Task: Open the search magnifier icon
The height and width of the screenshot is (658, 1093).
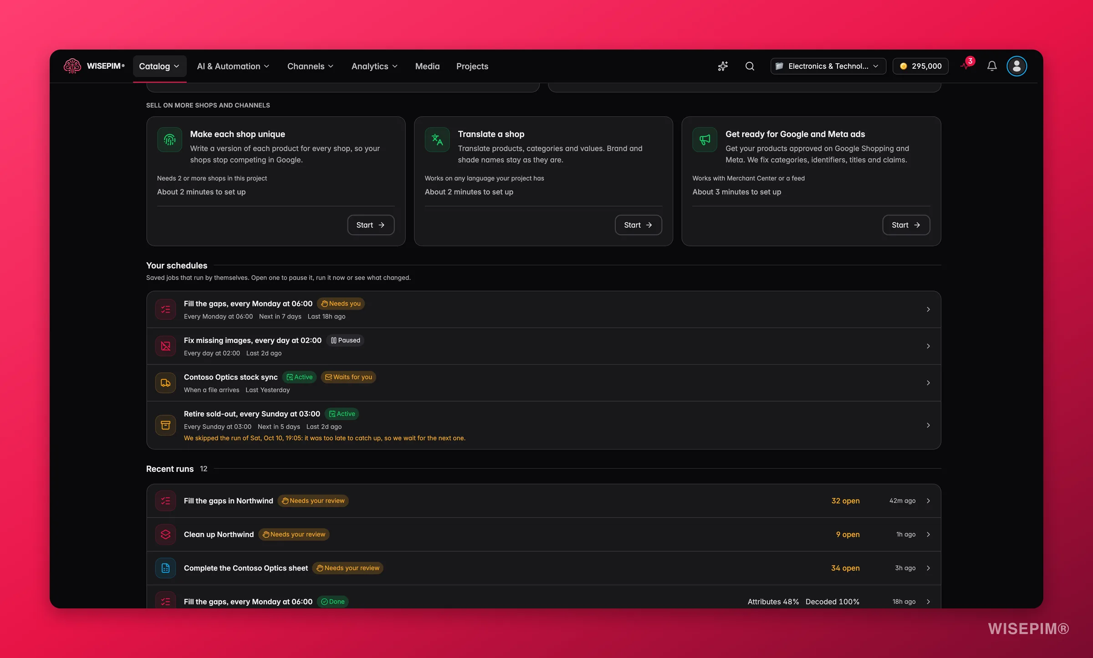Action: (x=750, y=66)
